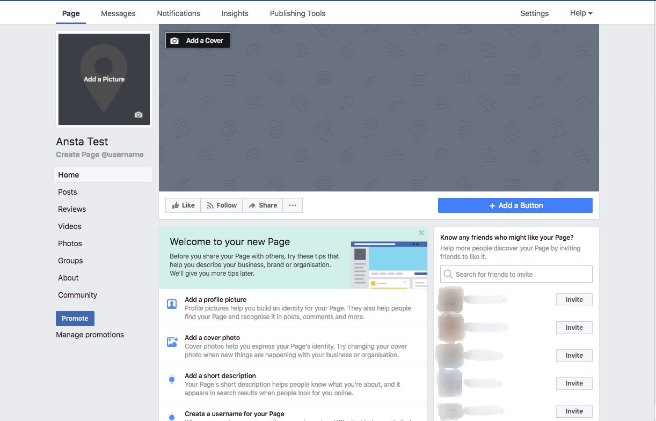656x421 pixels.
Task: Click Create Page @username link
Action: click(100, 154)
